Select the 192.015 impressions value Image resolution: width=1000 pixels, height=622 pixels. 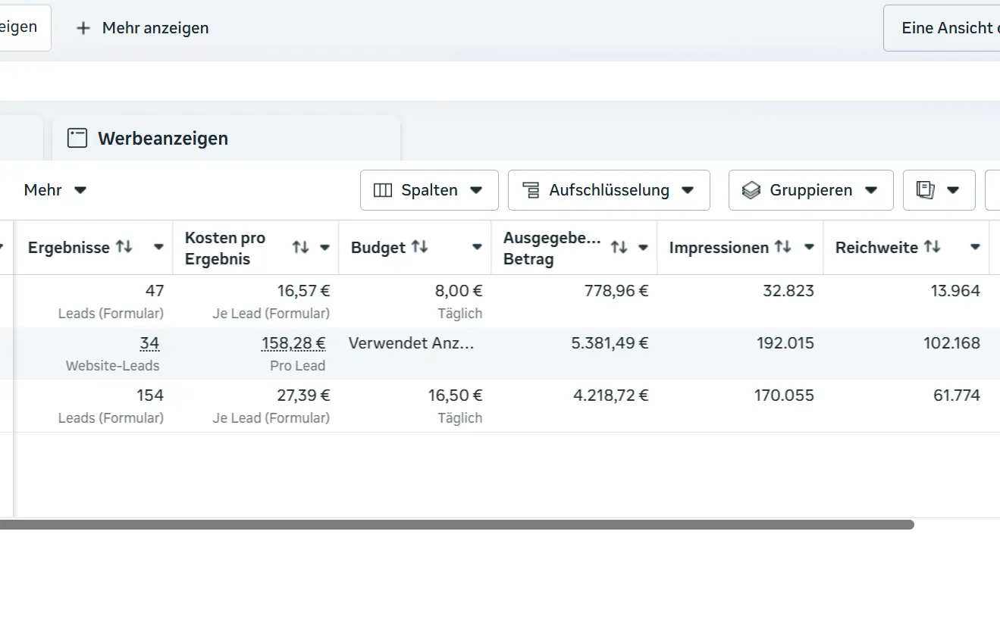pos(785,343)
